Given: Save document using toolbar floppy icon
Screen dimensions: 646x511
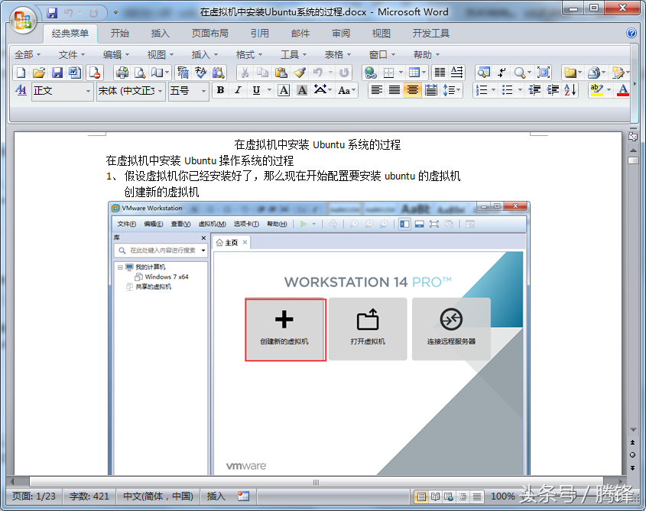Looking at the screenshot, I should 57,73.
